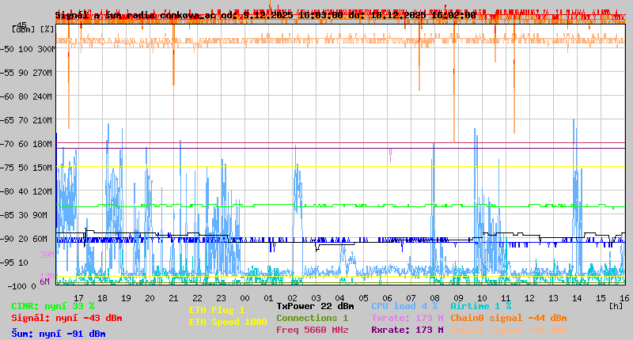Viewport: 633px width, 340px height.
Task: Click the graph title 'Signál a šum radia conkova_ac'
Action: click(x=135, y=15)
